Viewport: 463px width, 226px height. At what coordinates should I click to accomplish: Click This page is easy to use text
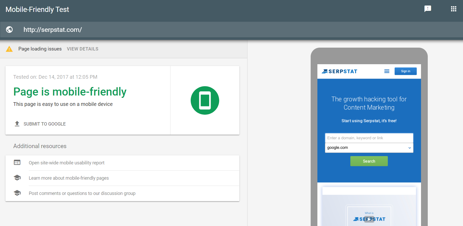click(63, 104)
